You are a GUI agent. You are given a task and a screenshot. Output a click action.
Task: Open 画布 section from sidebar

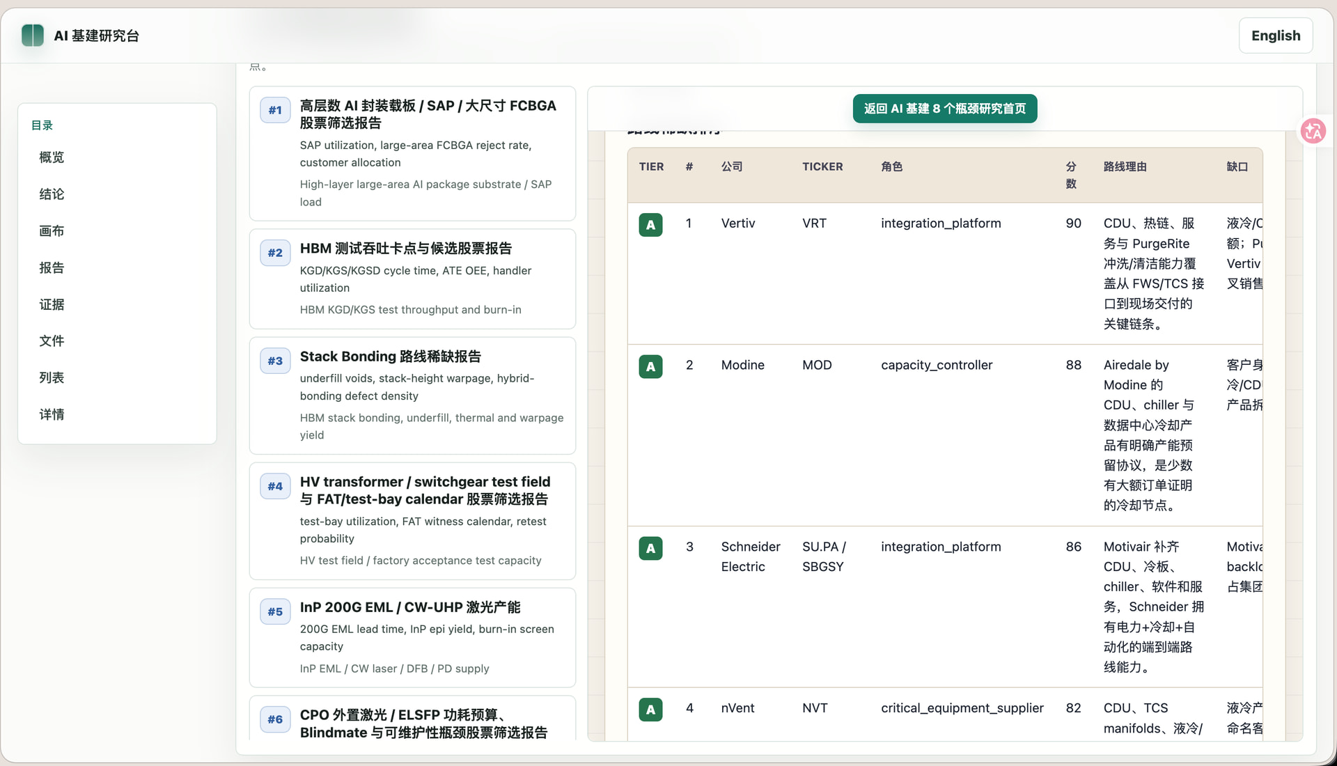(x=52, y=231)
